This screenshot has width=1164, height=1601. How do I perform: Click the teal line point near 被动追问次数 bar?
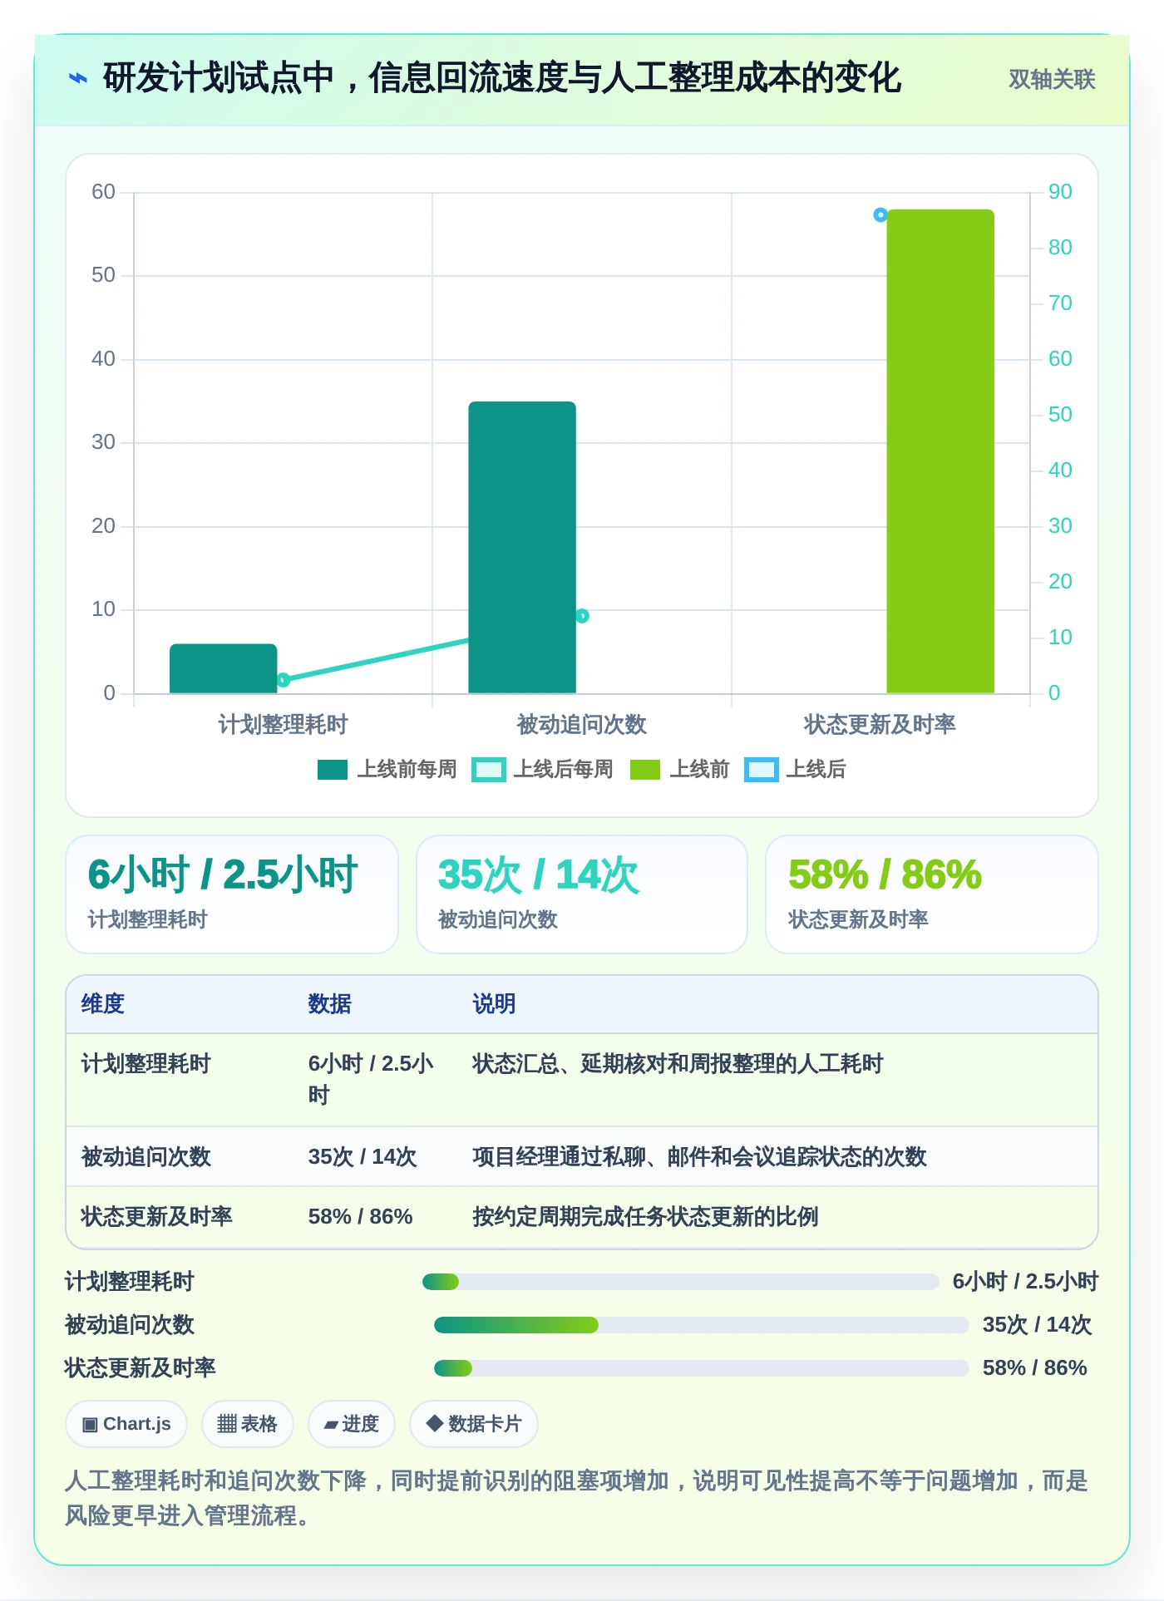pyautogui.click(x=582, y=616)
